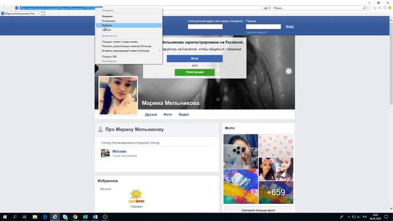393x221 pixels.
Task: Open File Explorer from the taskbar
Action: (35, 217)
